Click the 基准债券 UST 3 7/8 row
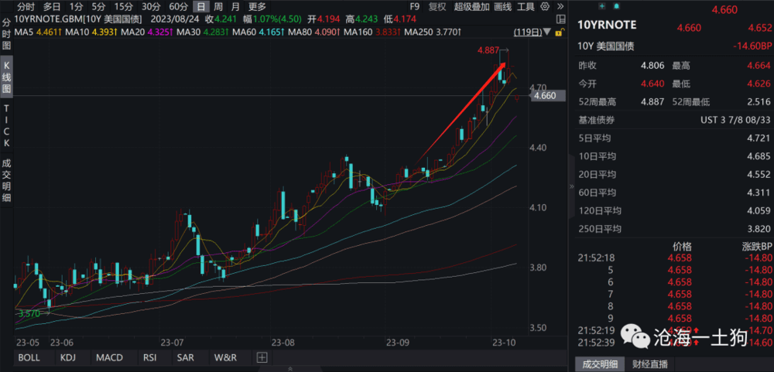774x372 pixels. point(674,120)
